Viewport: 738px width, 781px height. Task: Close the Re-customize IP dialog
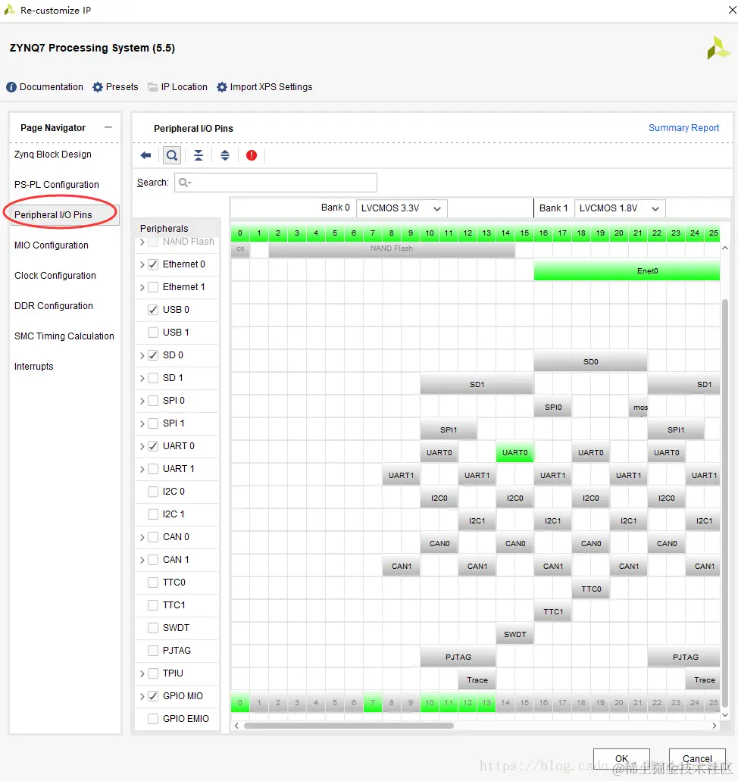click(732, 10)
